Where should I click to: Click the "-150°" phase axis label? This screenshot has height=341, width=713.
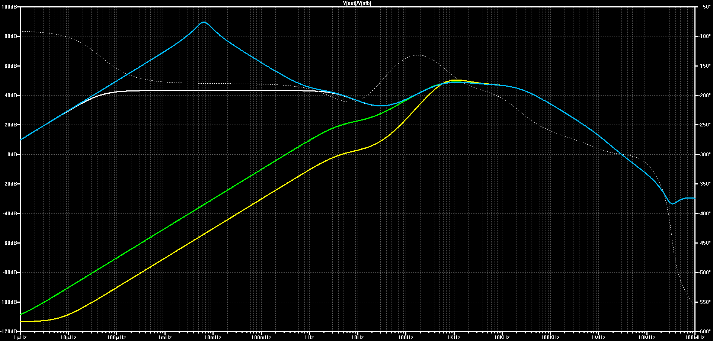point(705,66)
